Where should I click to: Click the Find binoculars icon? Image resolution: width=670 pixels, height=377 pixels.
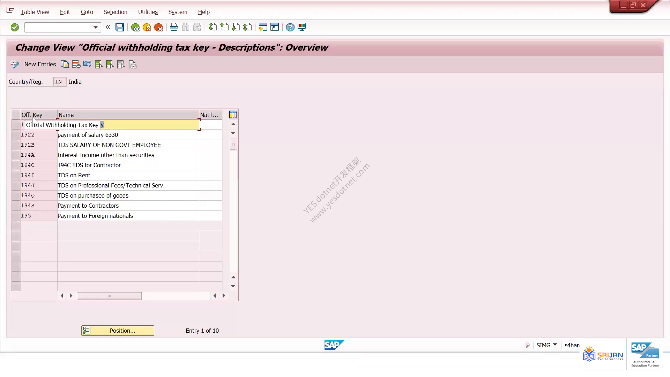point(186,27)
